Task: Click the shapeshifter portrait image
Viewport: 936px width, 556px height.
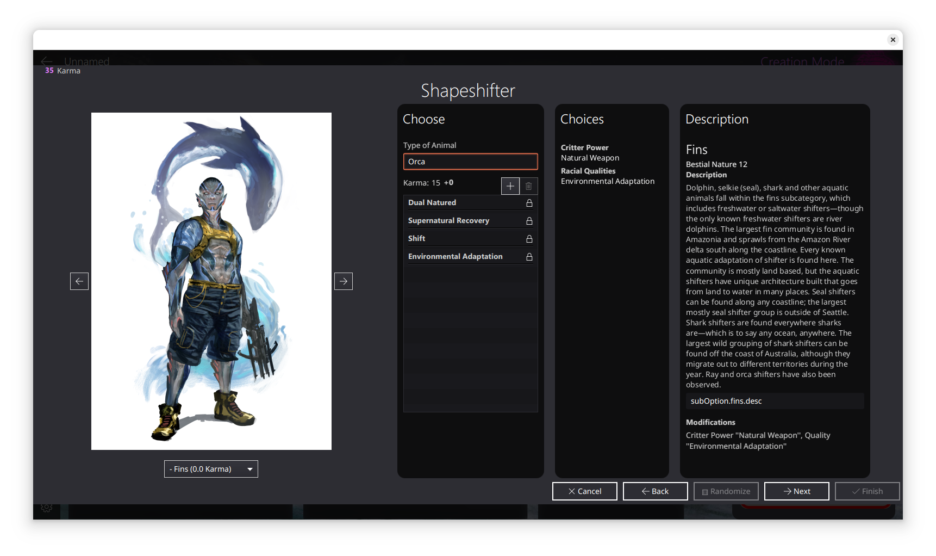Action: (211, 281)
